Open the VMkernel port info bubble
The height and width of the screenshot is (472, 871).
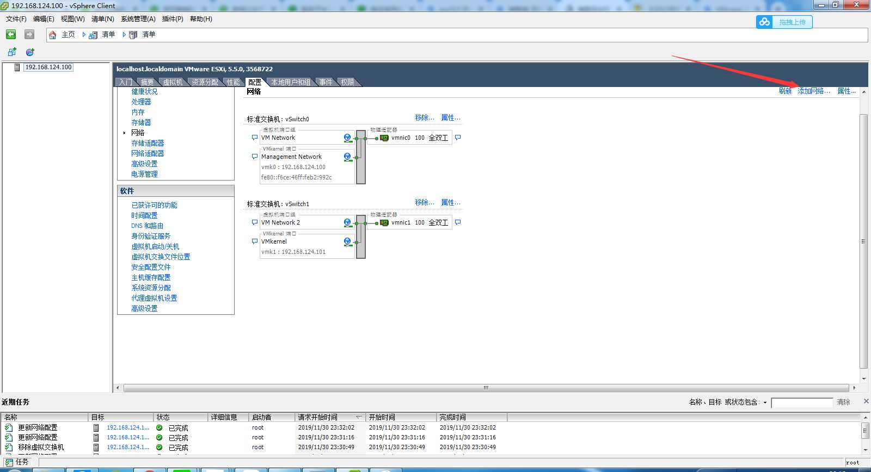pyautogui.click(x=255, y=241)
